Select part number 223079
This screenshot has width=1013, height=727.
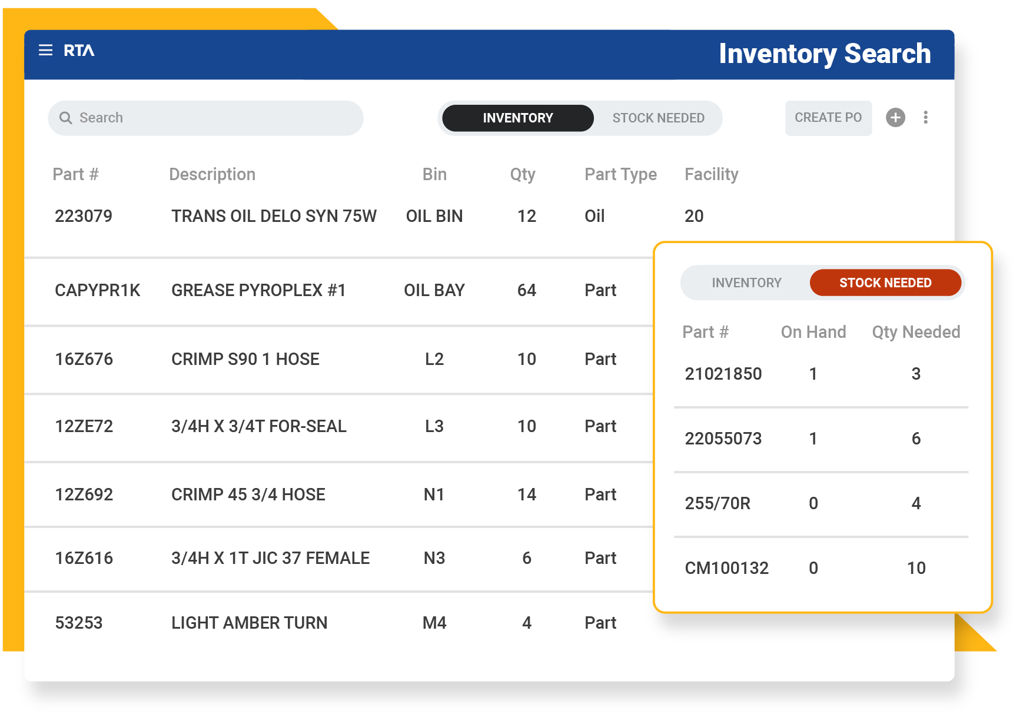tap(84, 216)
